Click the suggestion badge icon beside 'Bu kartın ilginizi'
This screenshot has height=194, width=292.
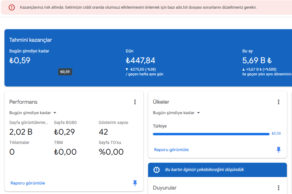156,170
